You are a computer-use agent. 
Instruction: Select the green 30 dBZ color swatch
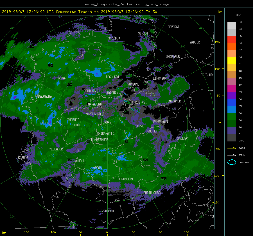pyautogui.click(x=232, y=117)
